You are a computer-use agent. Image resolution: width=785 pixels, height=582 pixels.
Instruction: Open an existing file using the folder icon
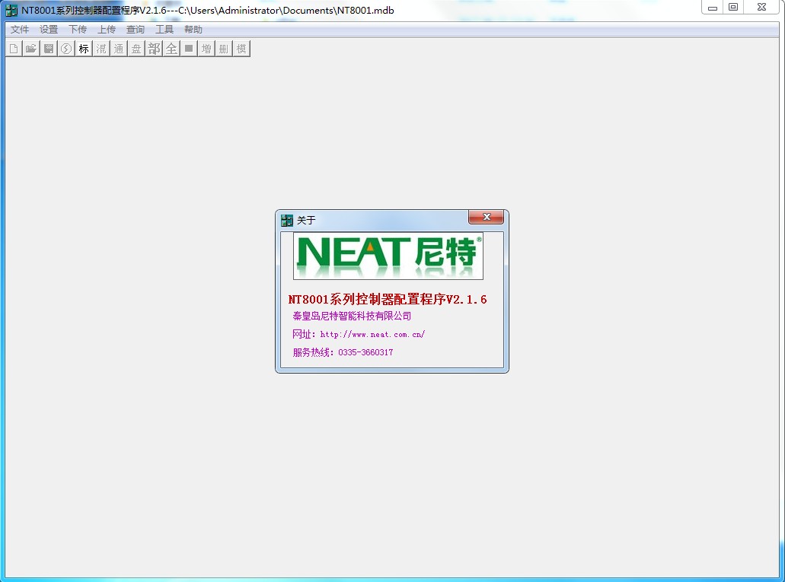click(30, 48)
